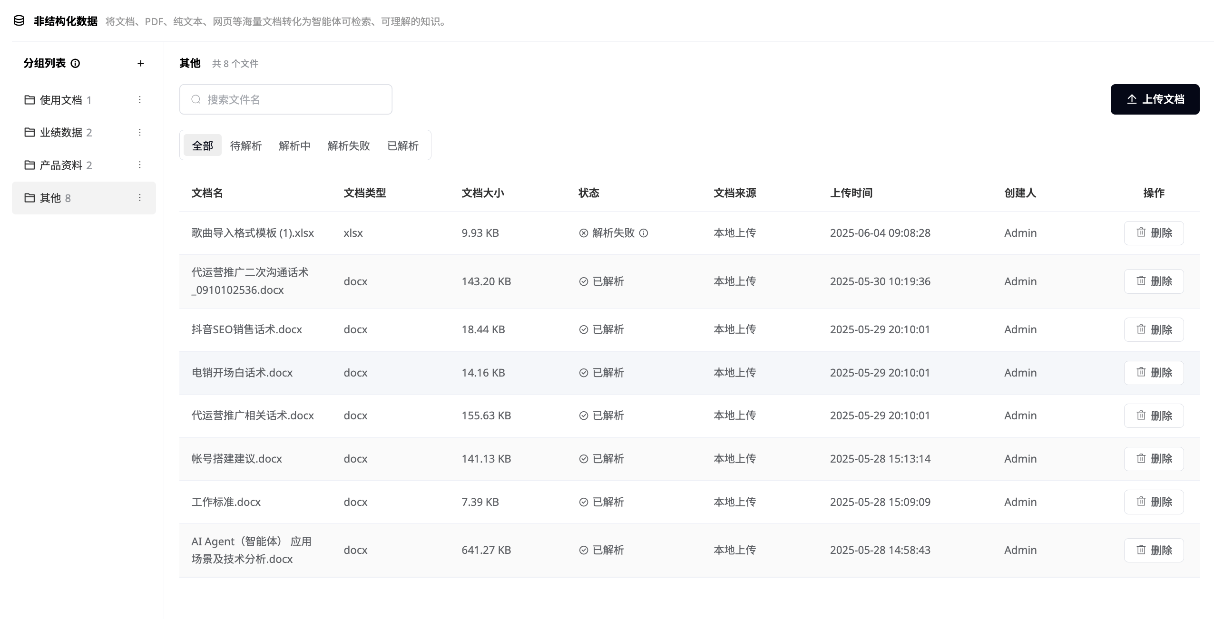
Task: Open three-dot menu for 使用文档 group
Action: pyautogui.click(x=140, y=100)
